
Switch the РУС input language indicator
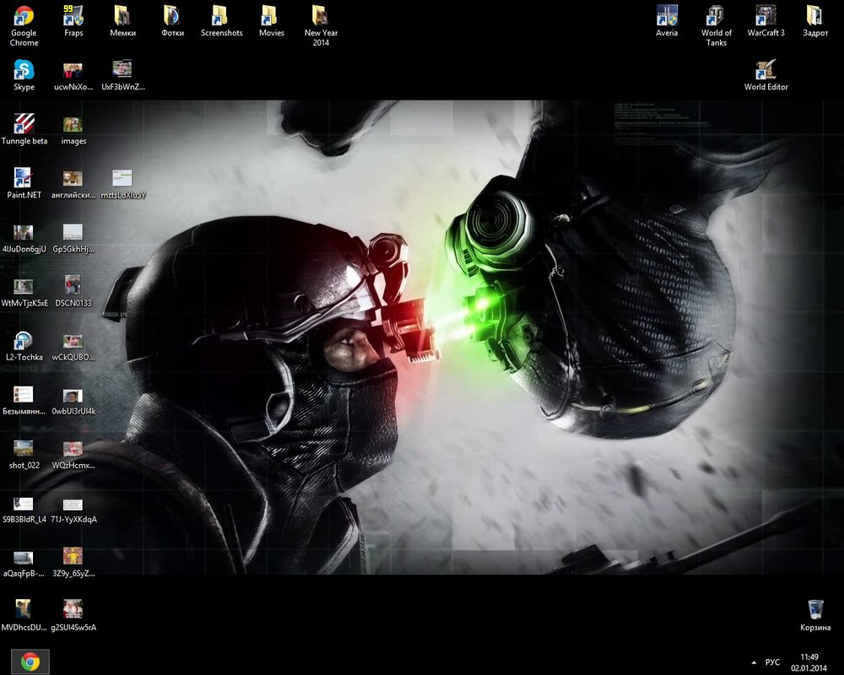pos(772,662)
